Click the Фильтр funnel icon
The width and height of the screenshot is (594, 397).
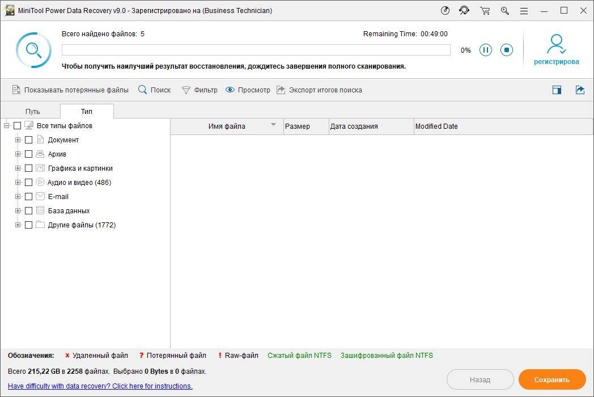coord(186,90)
